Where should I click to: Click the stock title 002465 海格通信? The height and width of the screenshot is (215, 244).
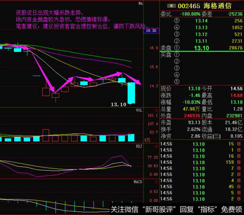click(205, 6)
